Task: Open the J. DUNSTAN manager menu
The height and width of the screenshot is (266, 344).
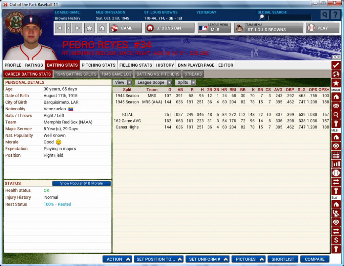Action: (170, 28)
